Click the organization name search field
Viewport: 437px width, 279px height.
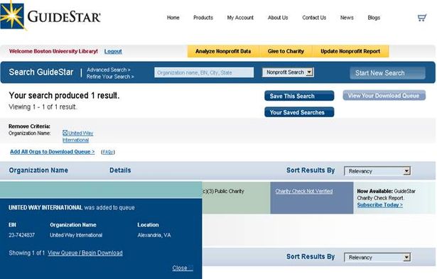coord(204,72)
